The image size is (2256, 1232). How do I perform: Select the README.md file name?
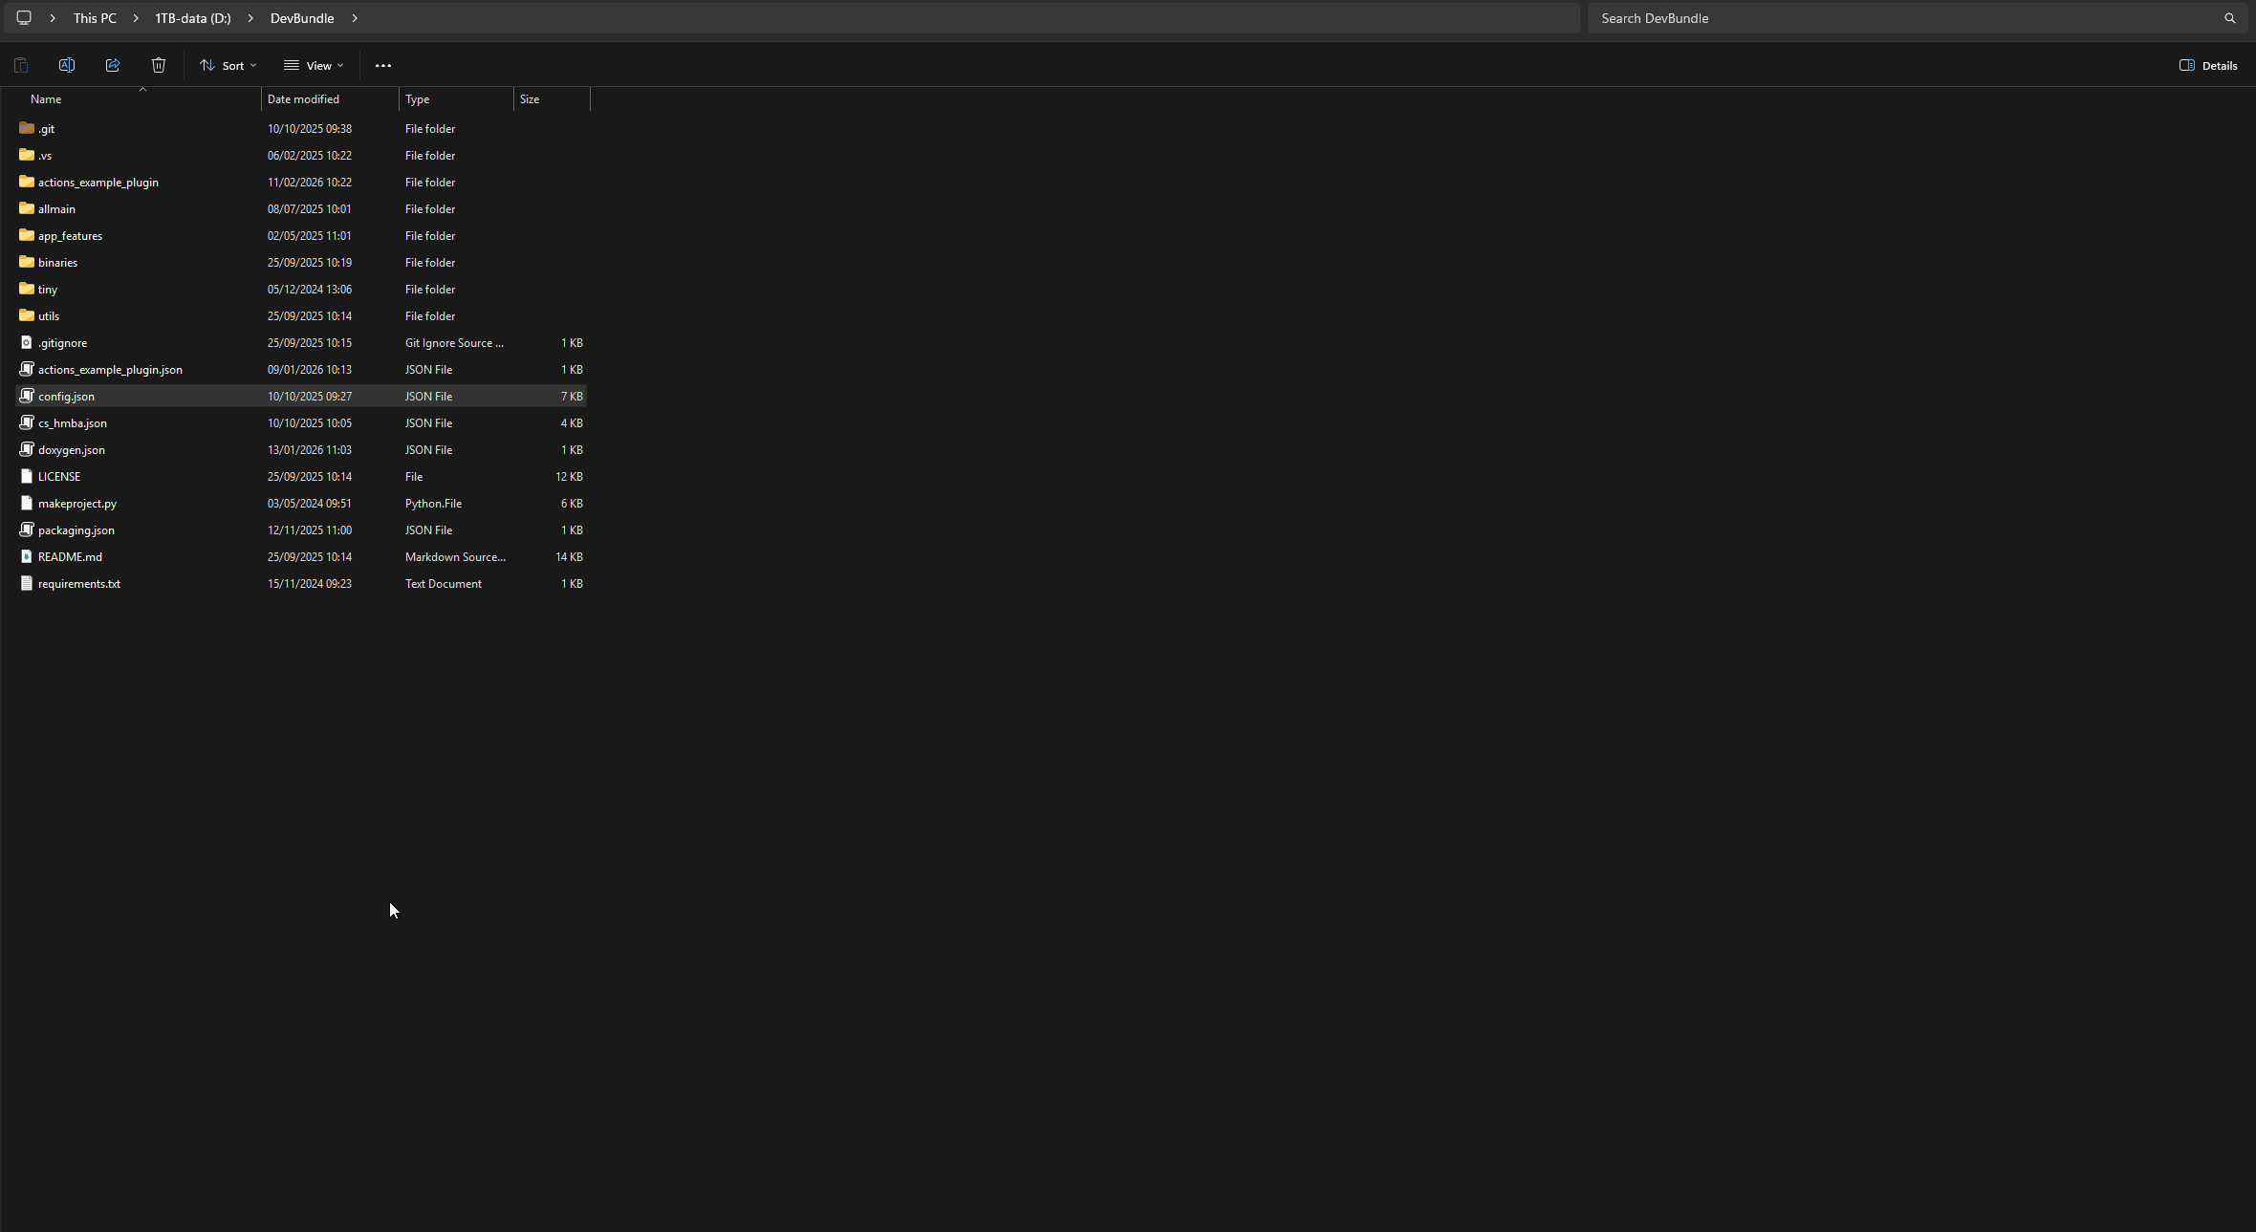point(70,556)
